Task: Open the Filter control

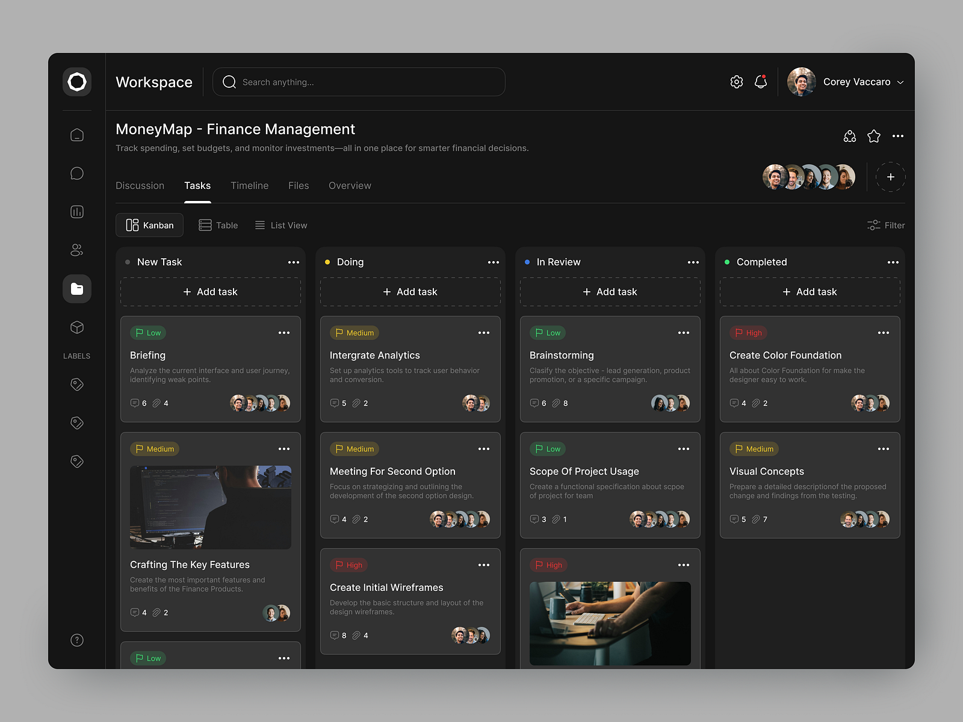Action: [x=885, y=225]
